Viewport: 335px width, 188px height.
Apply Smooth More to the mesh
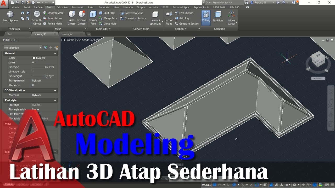point(53,13)
